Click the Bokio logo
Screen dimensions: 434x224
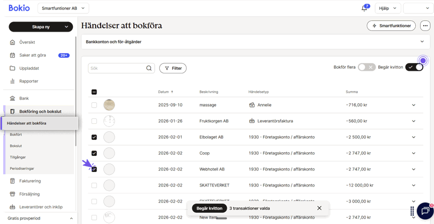click(x=19, y=8)
